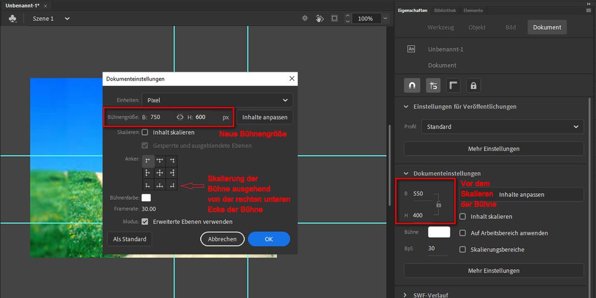
Task: Toggle the rulers icon in Properties
Action: [453, 86]
